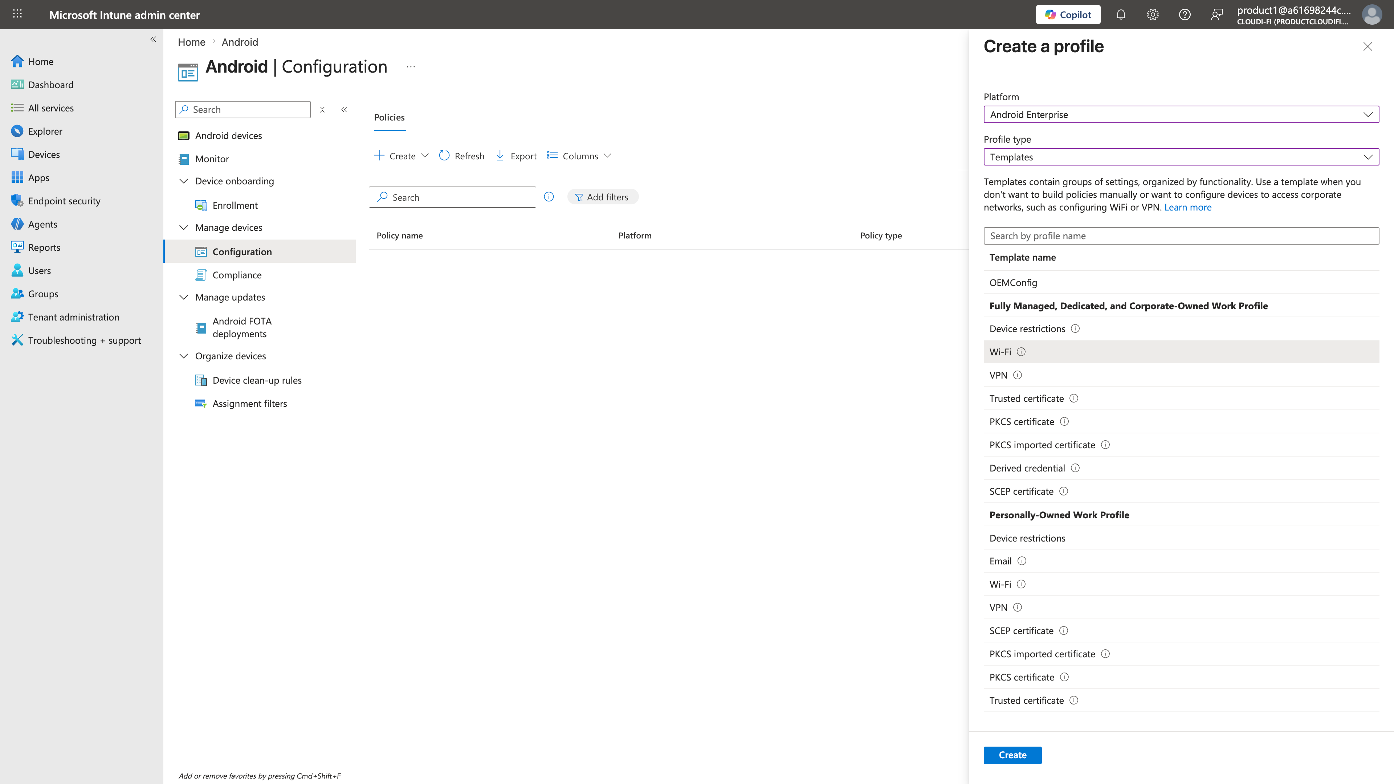The height and width of the screenshot is (784, 1394).
Task: Click the Add filters button
Action: [602, 197]
